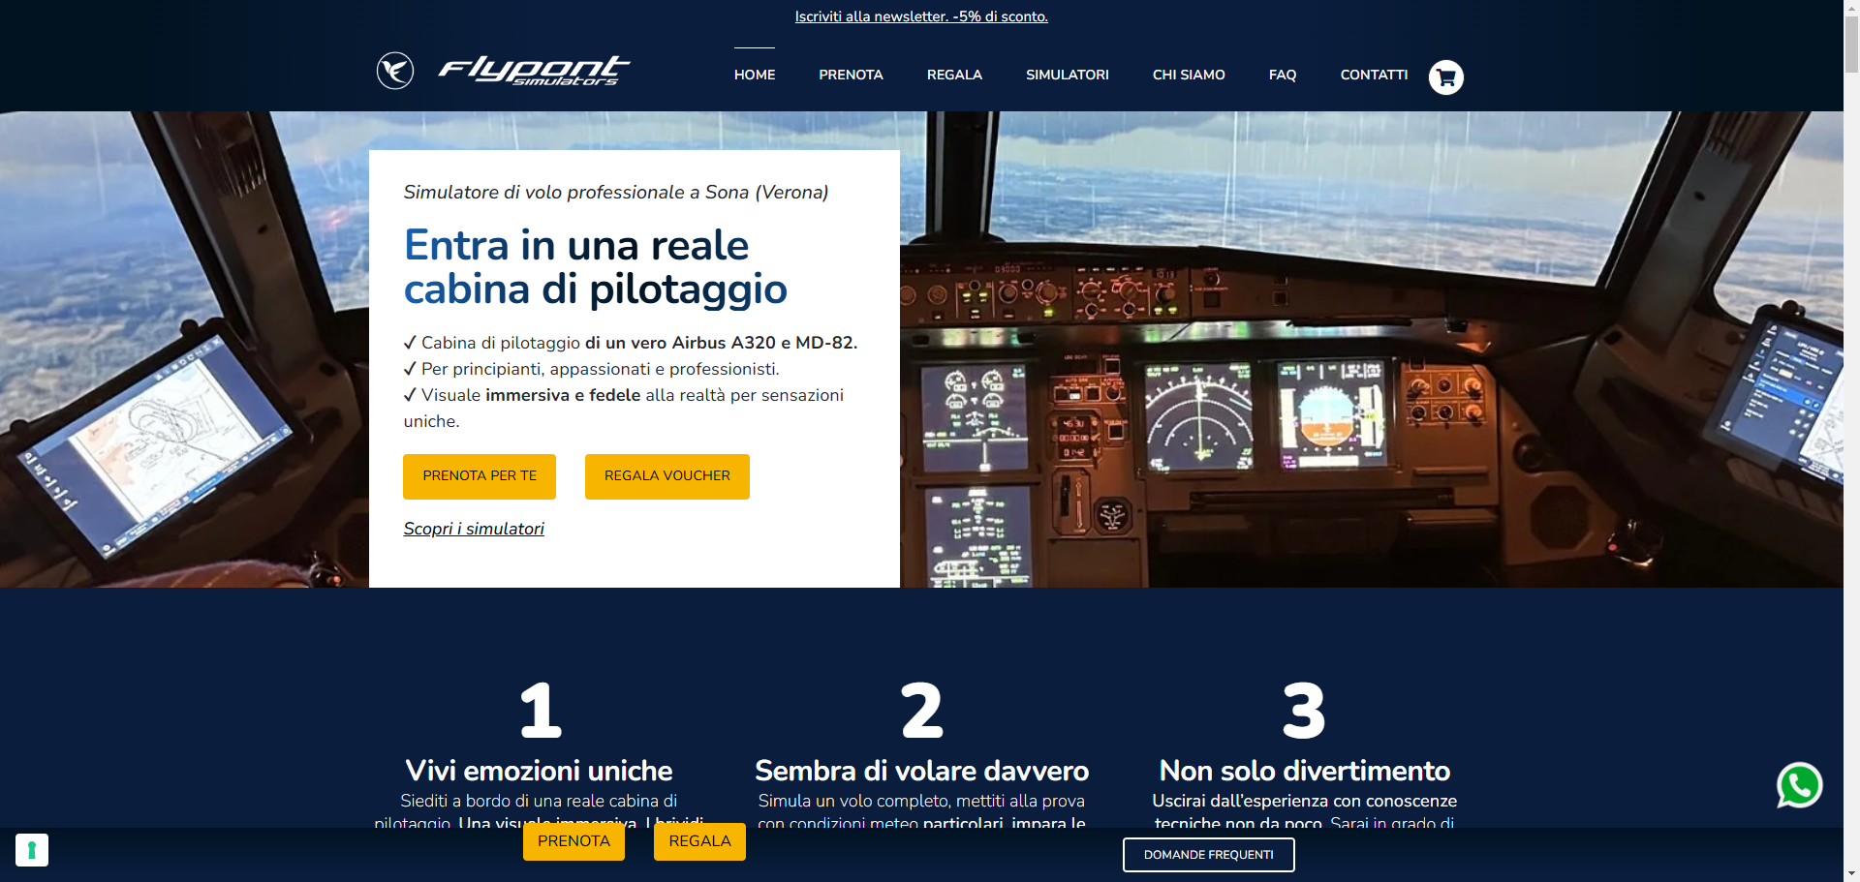The height and width of the screenshot is (882, 1860).
Task: Click the round bird logo emblem
Action: (x=395, y=71)
